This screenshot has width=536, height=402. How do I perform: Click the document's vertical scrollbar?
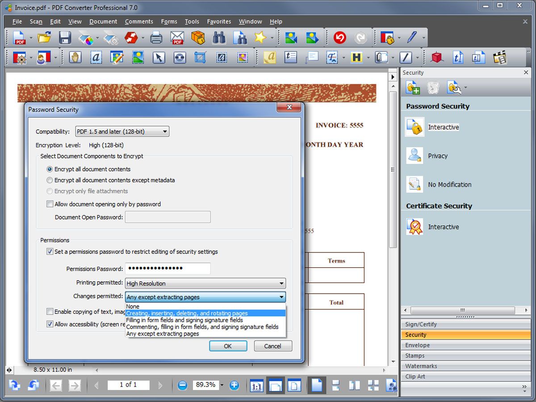393,170
